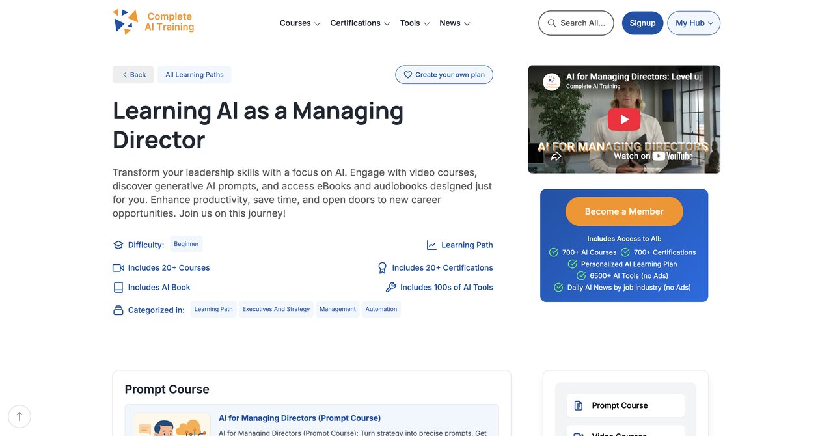Click the chart icon by Learning Path
The width and height of the screenshot is (833, 436).
tap(431, 245)
